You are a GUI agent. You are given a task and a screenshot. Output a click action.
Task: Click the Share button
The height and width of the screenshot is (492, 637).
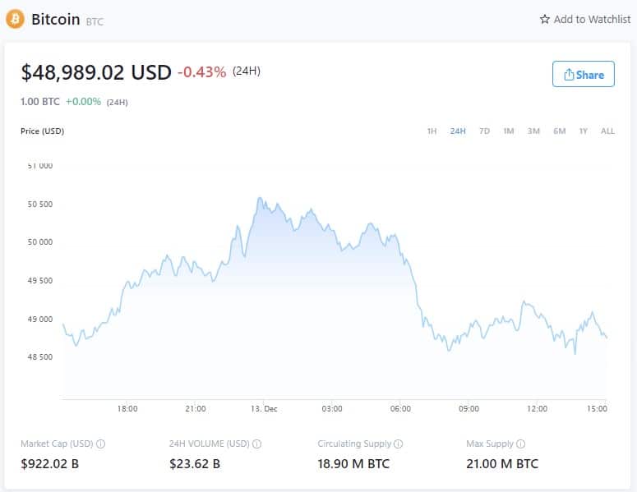click(x=584, y=74)
